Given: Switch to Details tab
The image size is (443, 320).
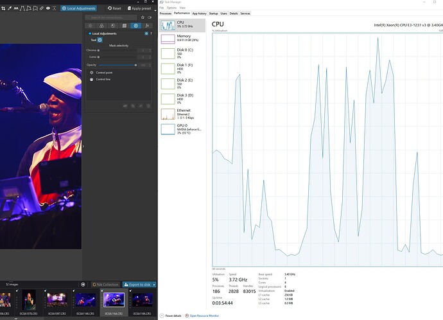Looking at the screenshot, I should [234, 13].
